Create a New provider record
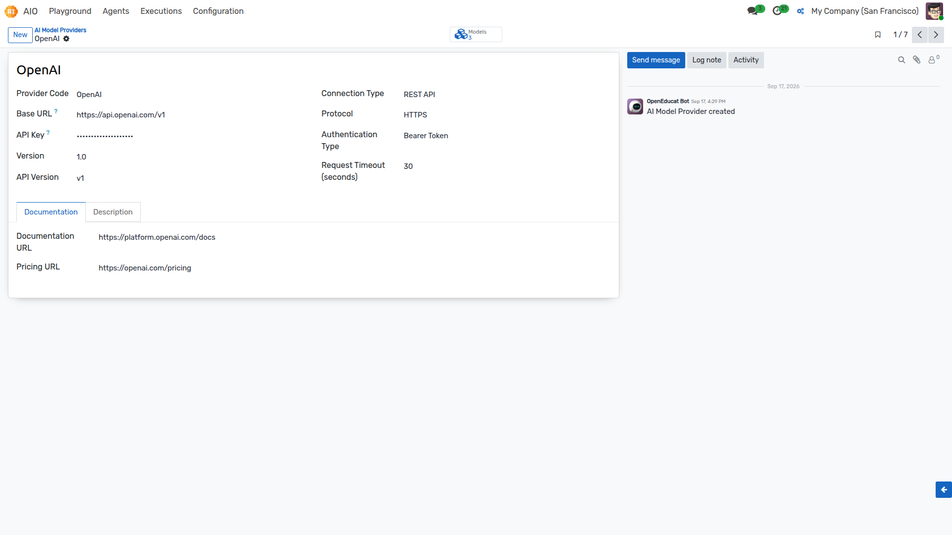Viewport: 952px width, 535px height. tap(20, 35)
